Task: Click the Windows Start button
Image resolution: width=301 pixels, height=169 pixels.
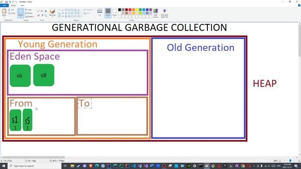Action: [x=4, y=166]
